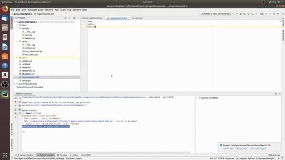
Task: Click Don't Ask Again in notification
Action: point(257,148)
